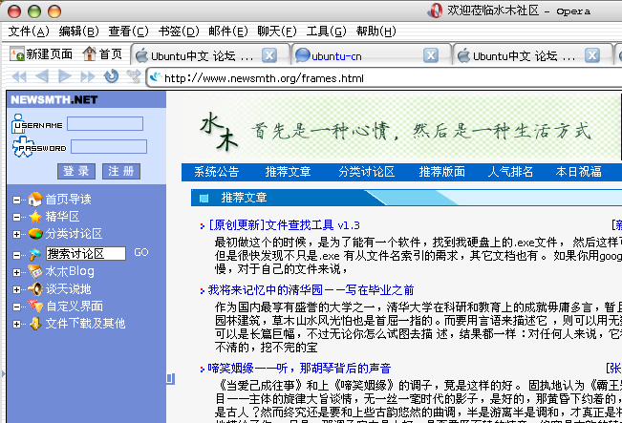
Task: Open article [原创更新]文件查找工具 v1.3
Action: pyautogui.click(x=284, y=225)
